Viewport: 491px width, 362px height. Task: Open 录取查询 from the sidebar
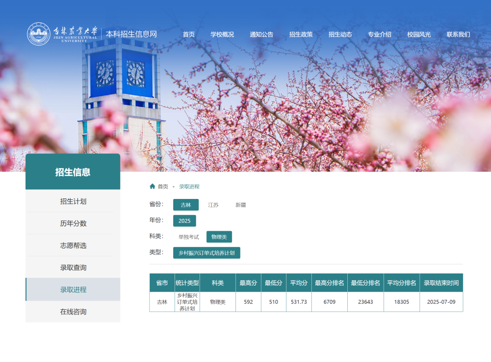pos(73,268)
